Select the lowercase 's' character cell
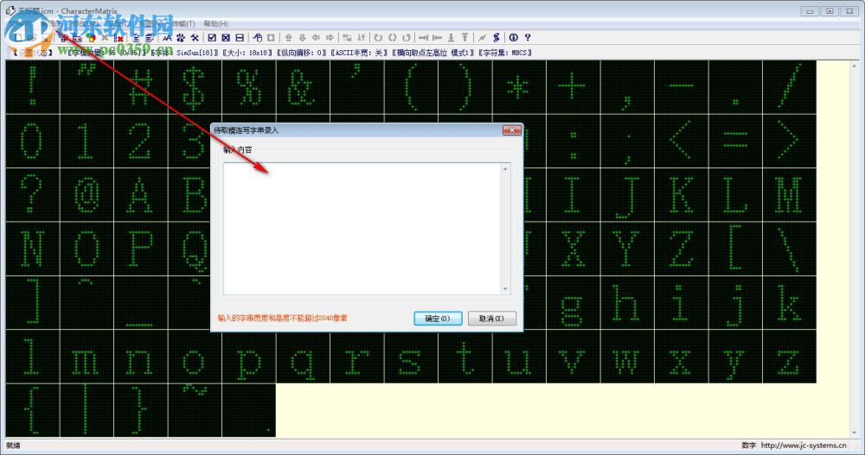 (x=411, y=357)
